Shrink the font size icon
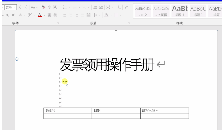222x130 pixels. click(25, 7)
